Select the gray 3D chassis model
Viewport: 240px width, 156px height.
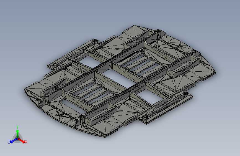point(120,81)
